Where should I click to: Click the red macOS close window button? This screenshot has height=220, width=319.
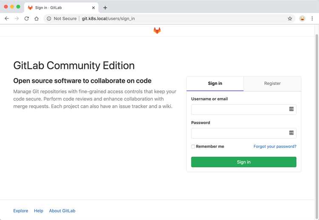pos(6,7)
